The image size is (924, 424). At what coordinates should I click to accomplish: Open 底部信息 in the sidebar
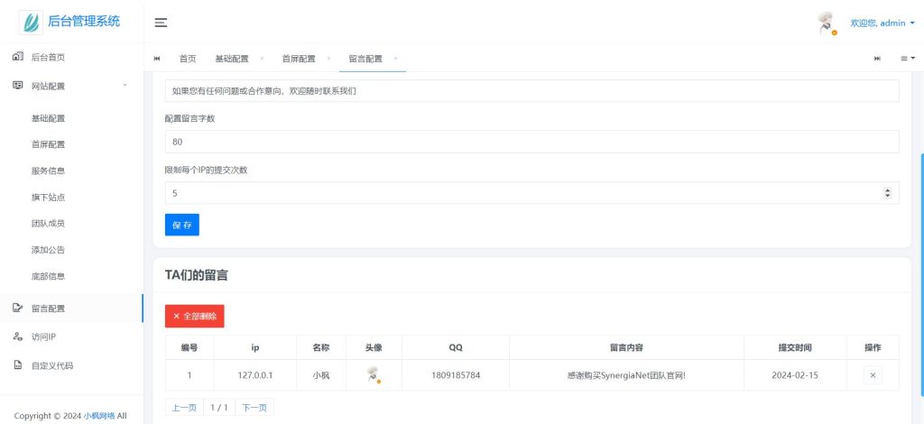48,276
